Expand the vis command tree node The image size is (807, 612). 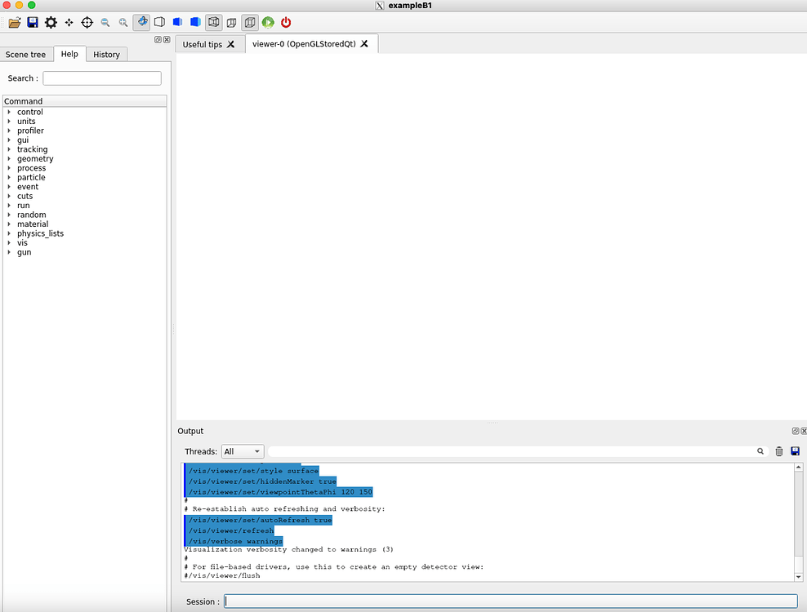point(9,242)
